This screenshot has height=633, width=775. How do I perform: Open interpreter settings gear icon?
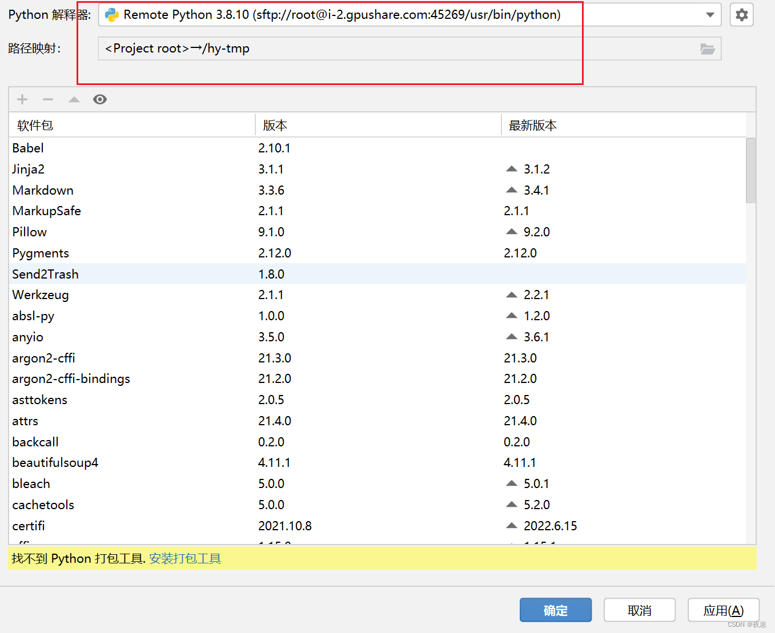[741, 15]
